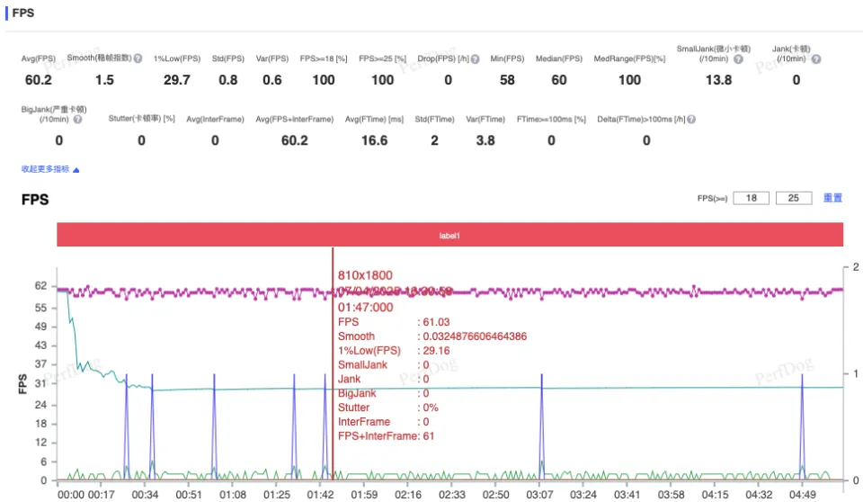The height and width of the screenshot is (502, 863).
Task: Click the up-arrow beside 收起更多指标
Action: click(76, 169)
